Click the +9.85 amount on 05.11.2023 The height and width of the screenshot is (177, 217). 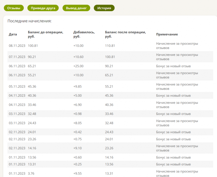[78, 86]
